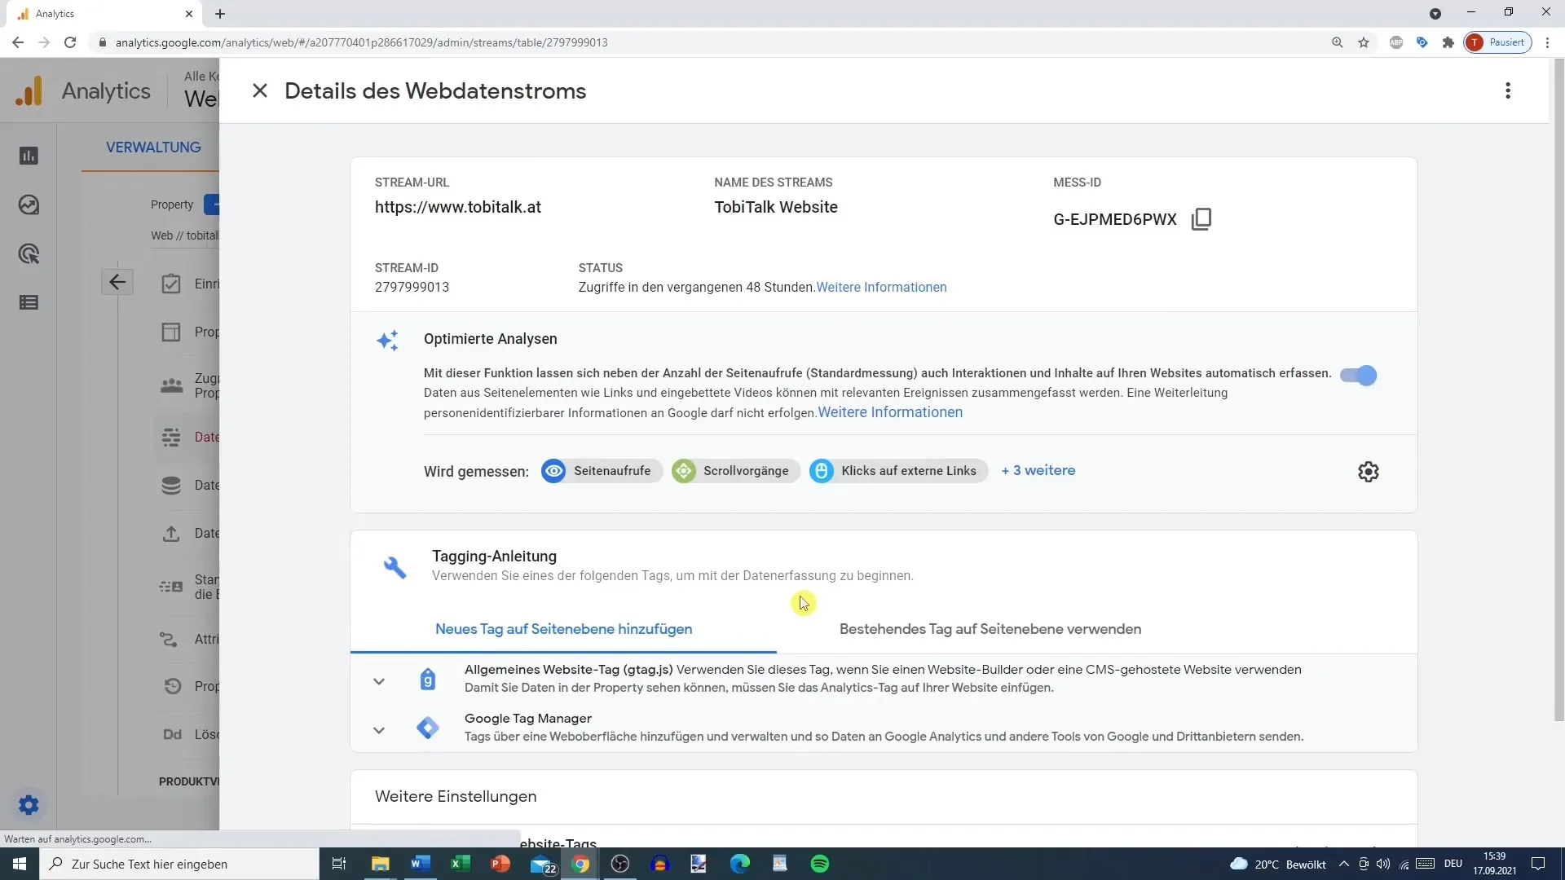
Task: Click Weitere Informationen link in Optimierte Analysen
Action: click(x=890, y=411)
